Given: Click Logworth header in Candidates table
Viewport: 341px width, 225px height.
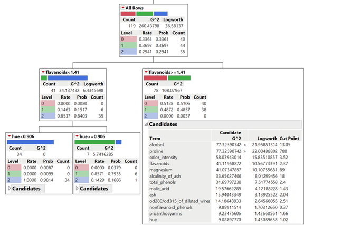Looking at the screenshot, I should pyautogui.click(x=267, y=139).
